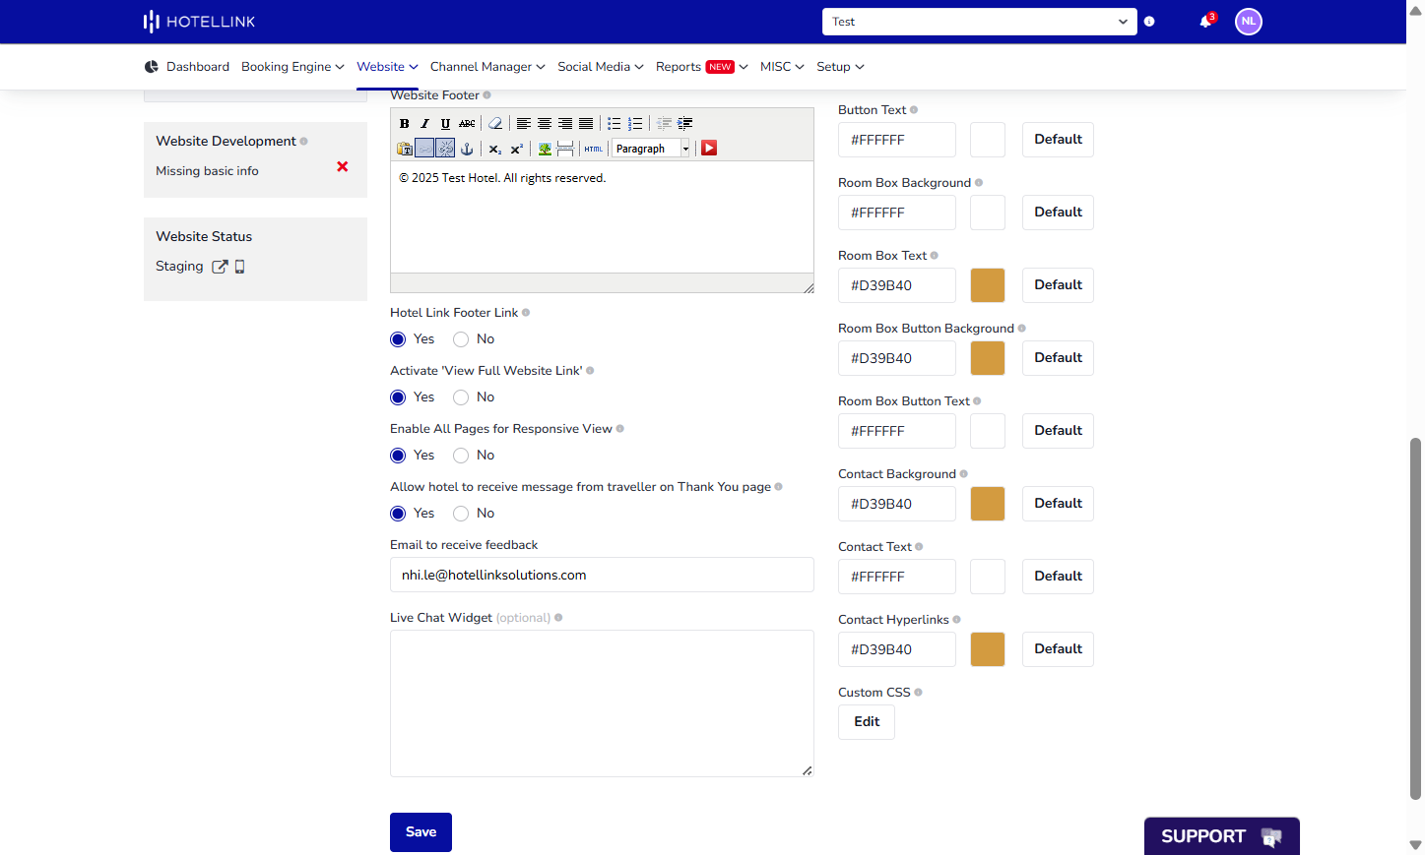Insert an image in the footer
This screenshot has width=1425, height=855.
[x=545, y=149]
